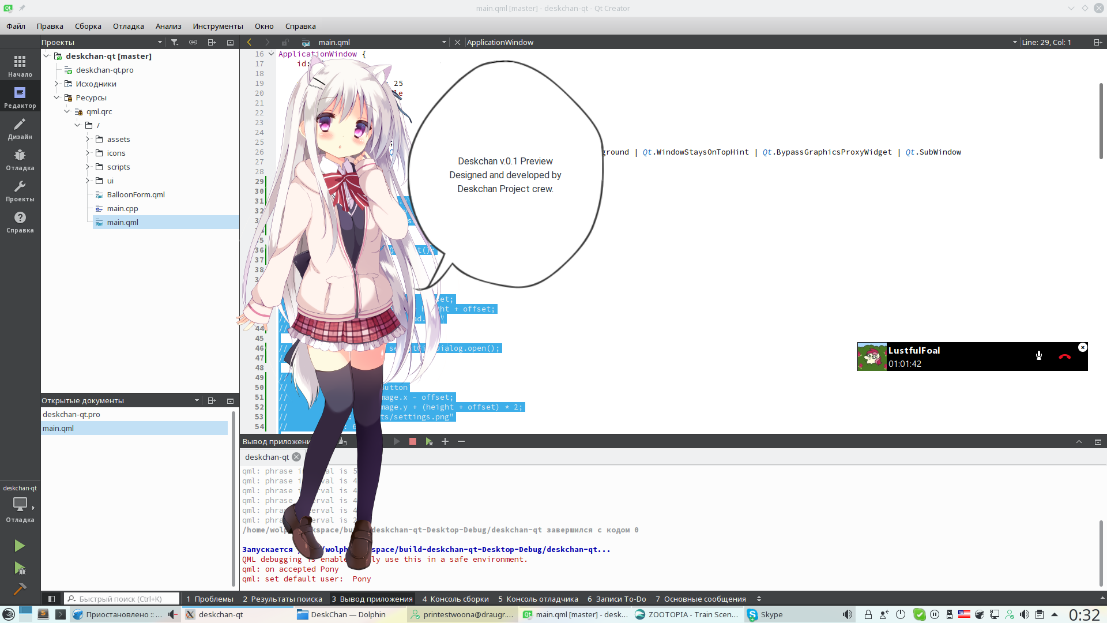Close the Projects side panel

tap(230, 42)
